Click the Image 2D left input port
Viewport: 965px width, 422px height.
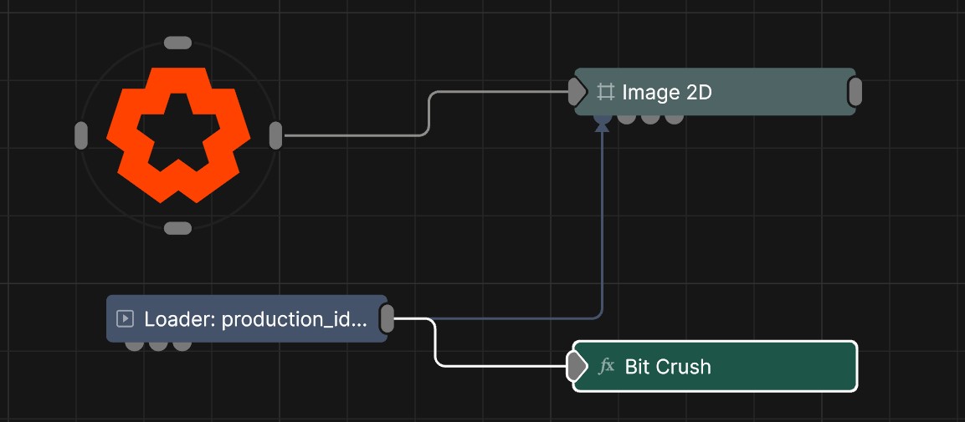tap(577, 92)
